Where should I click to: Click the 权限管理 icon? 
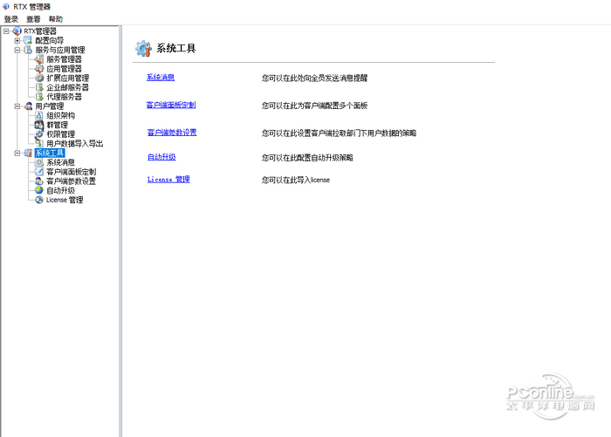tap(39, 134)
